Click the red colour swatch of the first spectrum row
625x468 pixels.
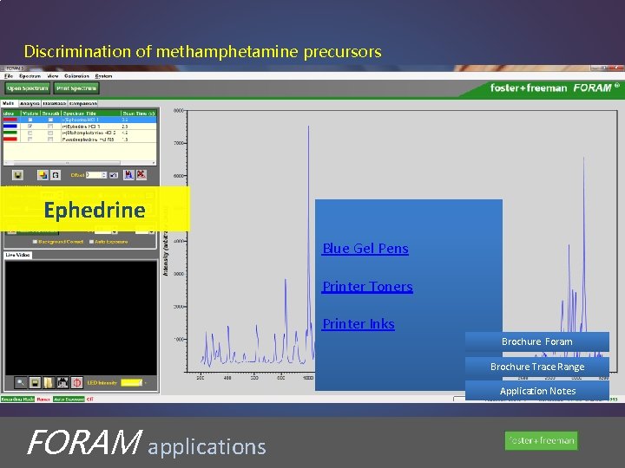[10, 120]
